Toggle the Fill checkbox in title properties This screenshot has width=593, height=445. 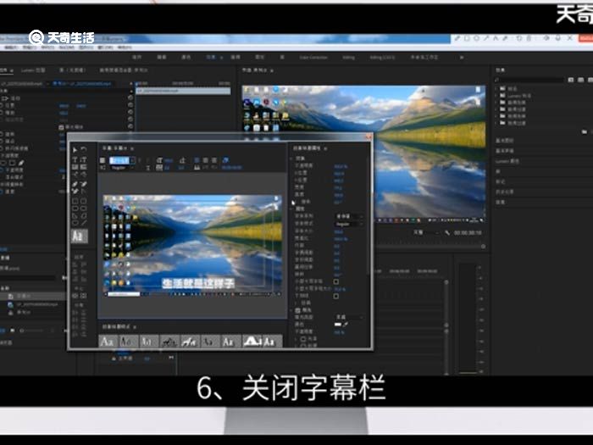(298, 309)
